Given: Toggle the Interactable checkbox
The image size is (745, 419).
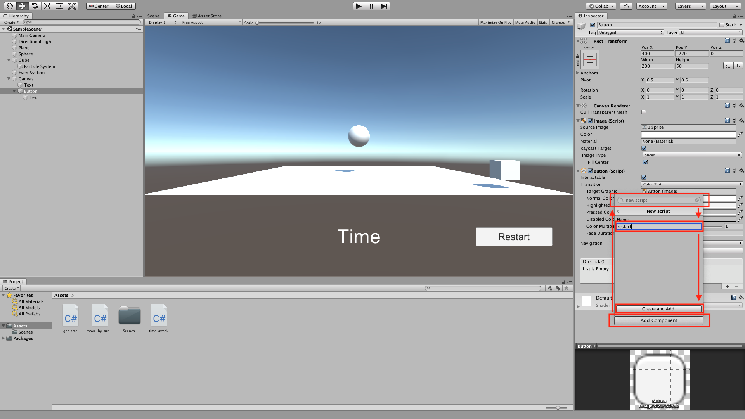Looking at the screenshot, I should pos(644,177).
